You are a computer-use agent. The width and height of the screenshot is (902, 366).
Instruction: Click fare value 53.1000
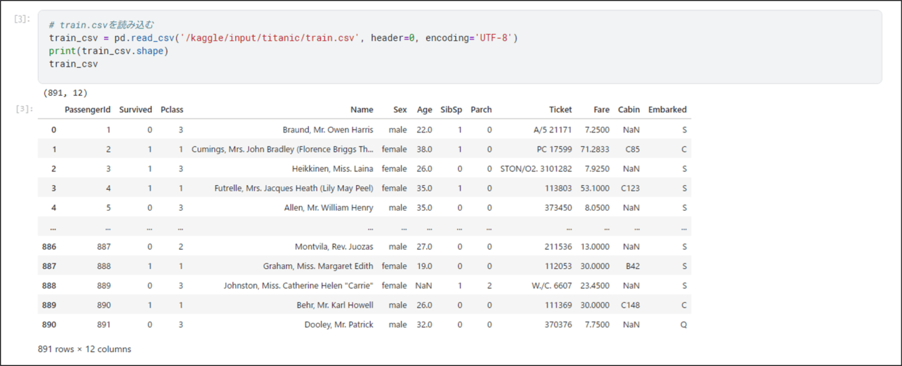coord(595,188)
